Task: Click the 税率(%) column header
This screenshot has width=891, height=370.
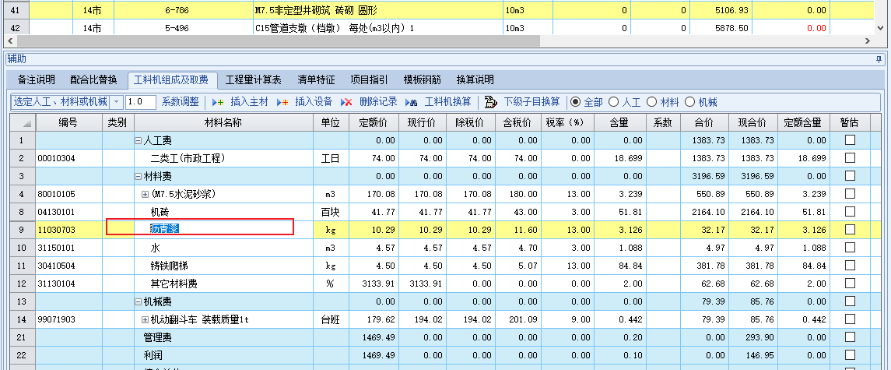Action: pos(566,122)
